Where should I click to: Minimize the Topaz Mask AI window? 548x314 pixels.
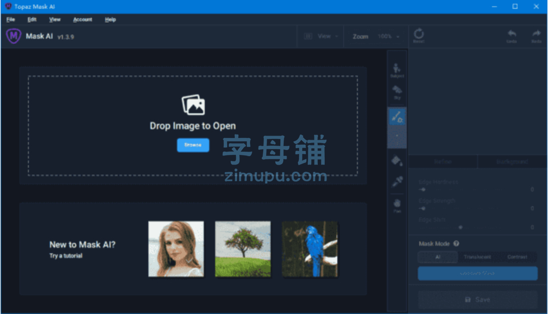(x=494, y=7)
